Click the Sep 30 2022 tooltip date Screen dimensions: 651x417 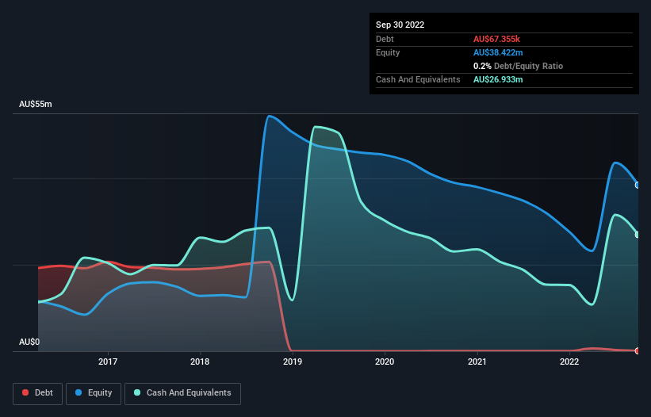(400, 25)
